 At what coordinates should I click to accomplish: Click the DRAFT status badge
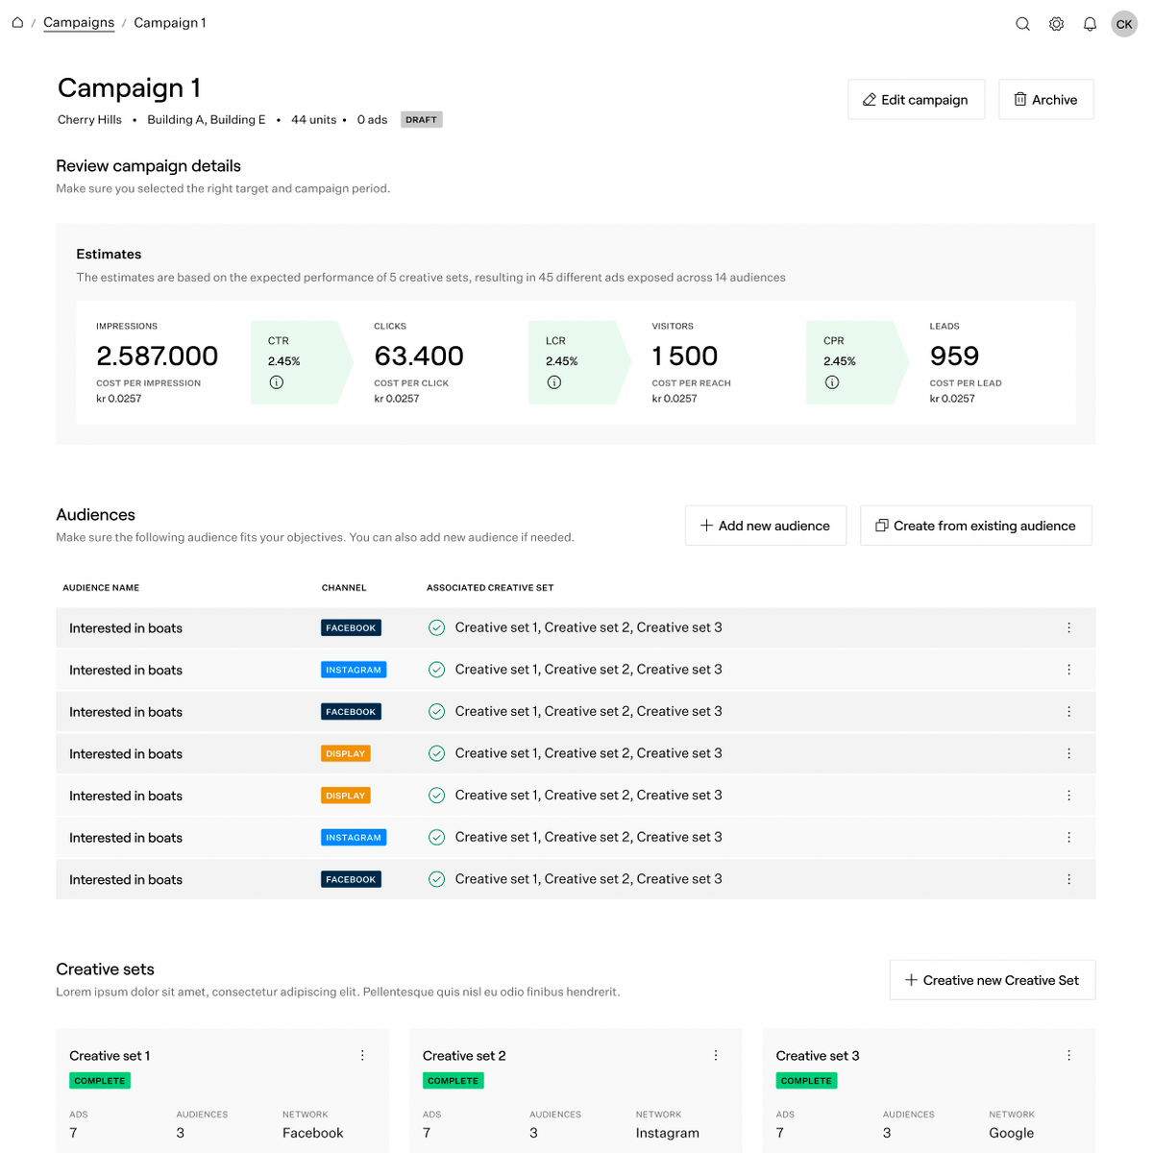click(421, 120)
